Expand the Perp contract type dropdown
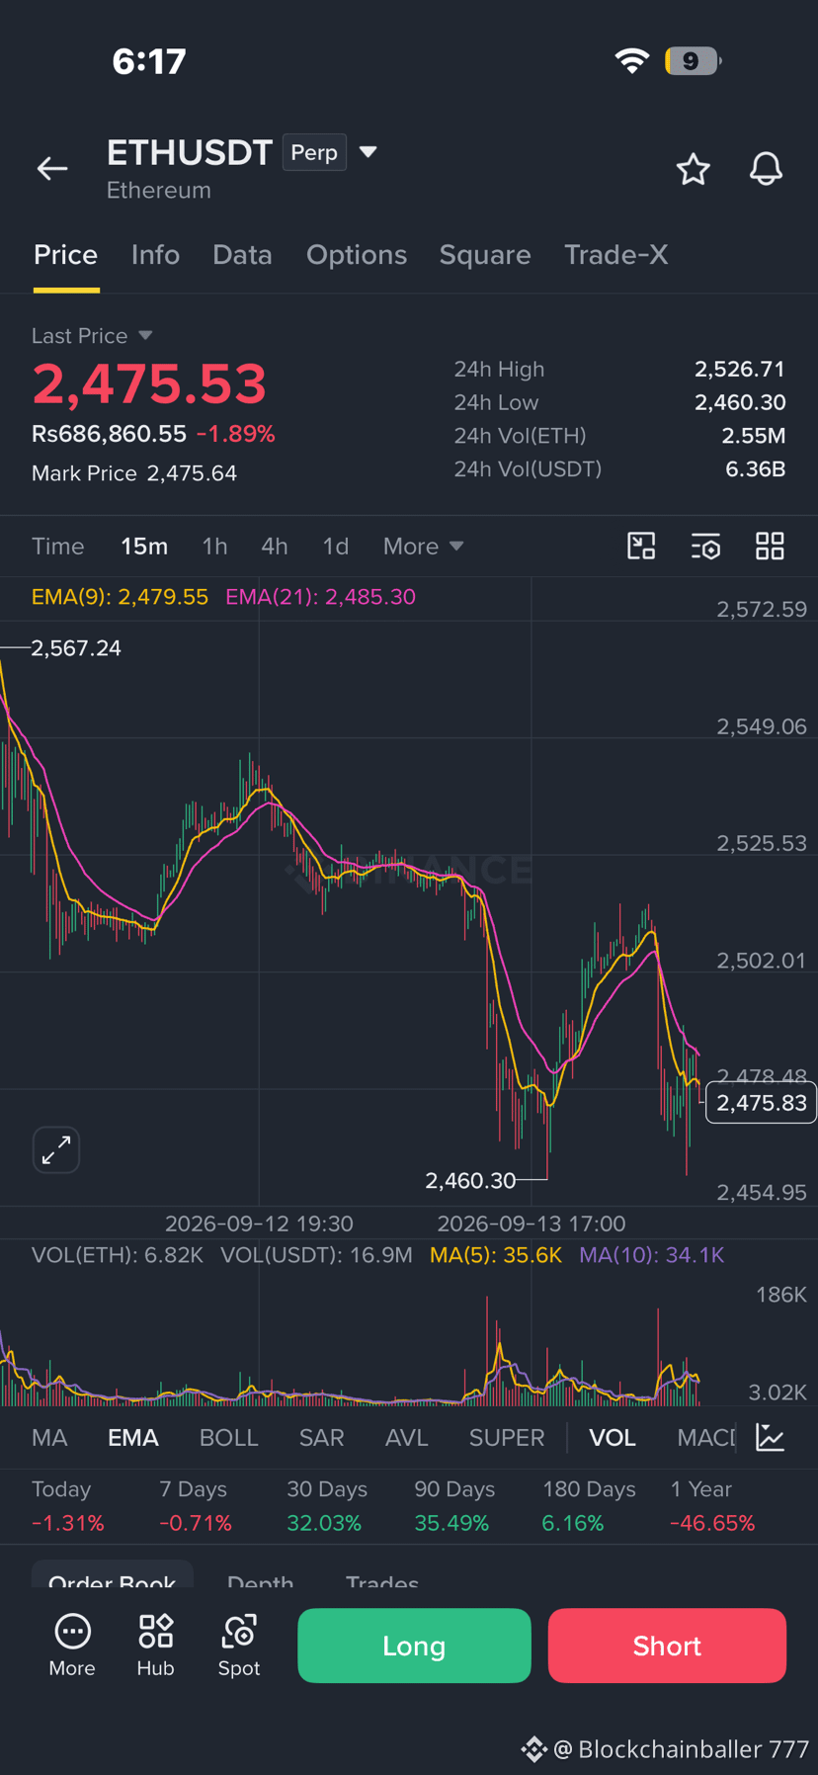This screenshot has height=1775, width=818. (x=368, y=152)
